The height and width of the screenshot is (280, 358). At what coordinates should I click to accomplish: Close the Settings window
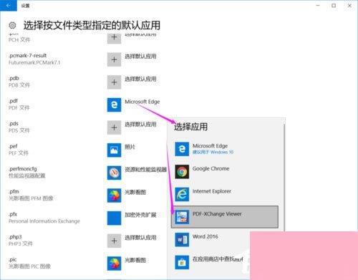click(349, 6)
